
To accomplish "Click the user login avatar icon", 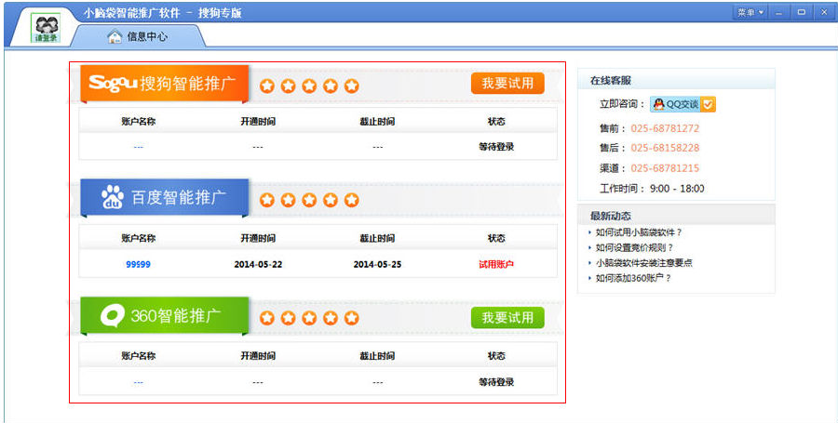I will (47, 28).
